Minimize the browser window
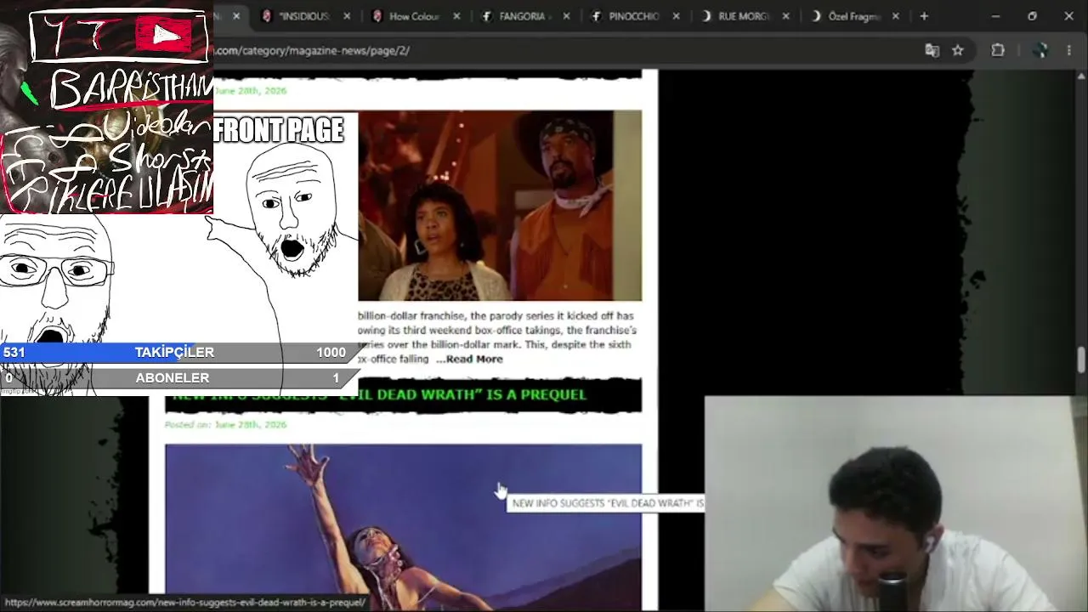Image resolution: width=1088 pixels, height=612 pixels. pyautogui.click(x=994, y=16)
